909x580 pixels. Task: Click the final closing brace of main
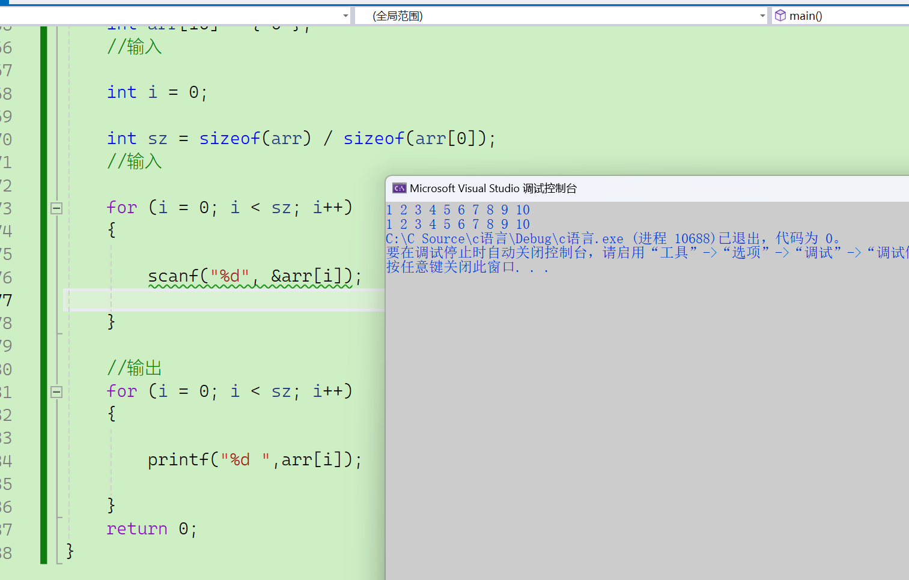click(70, 551)
